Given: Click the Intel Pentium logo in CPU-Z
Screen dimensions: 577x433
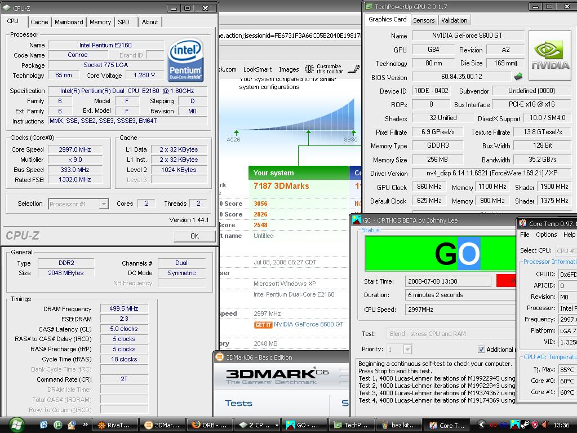Looking at the screenshot, I should point(185,60).
